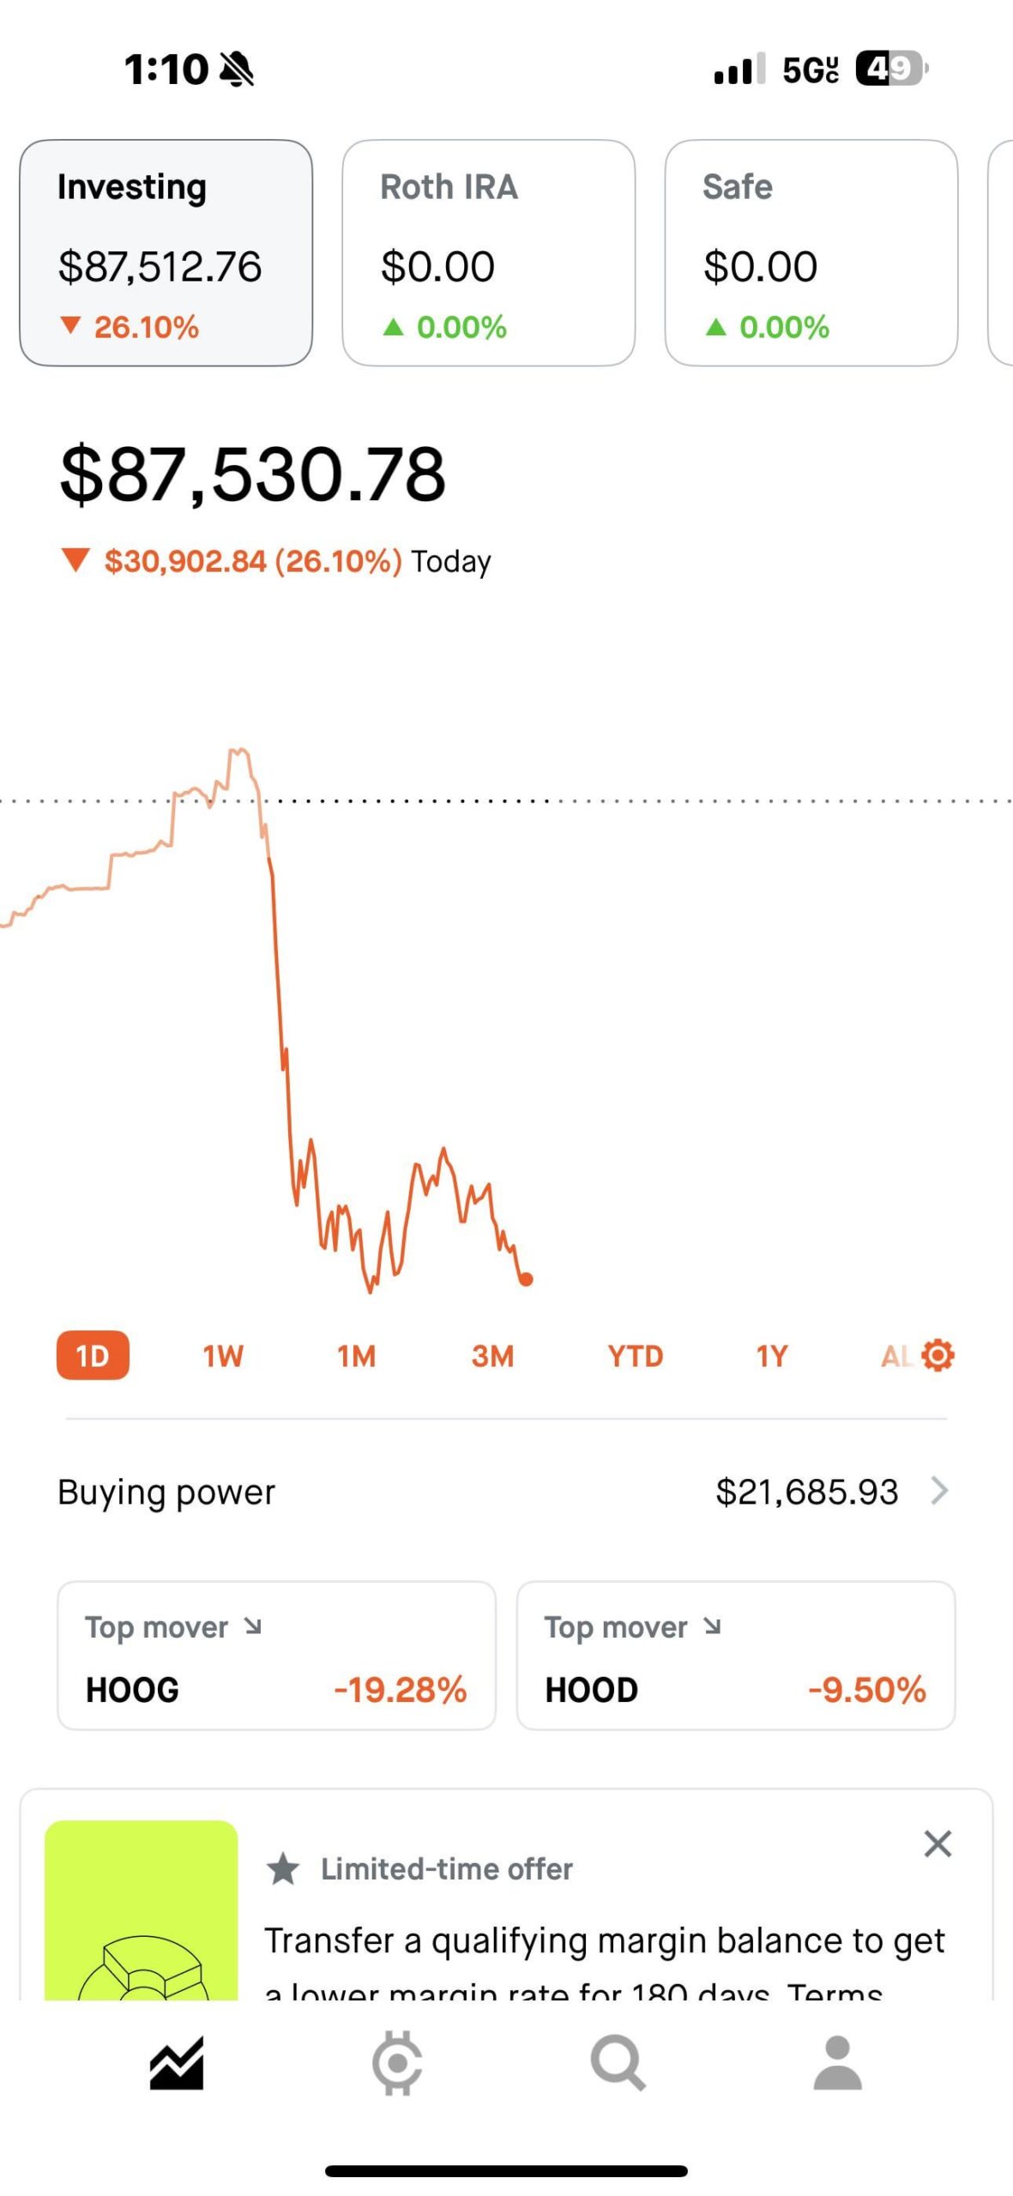Switch chart range to 1M
Viewport: 1013px width, 2196px height.
pyautogui.click(x=356, y=1355)
